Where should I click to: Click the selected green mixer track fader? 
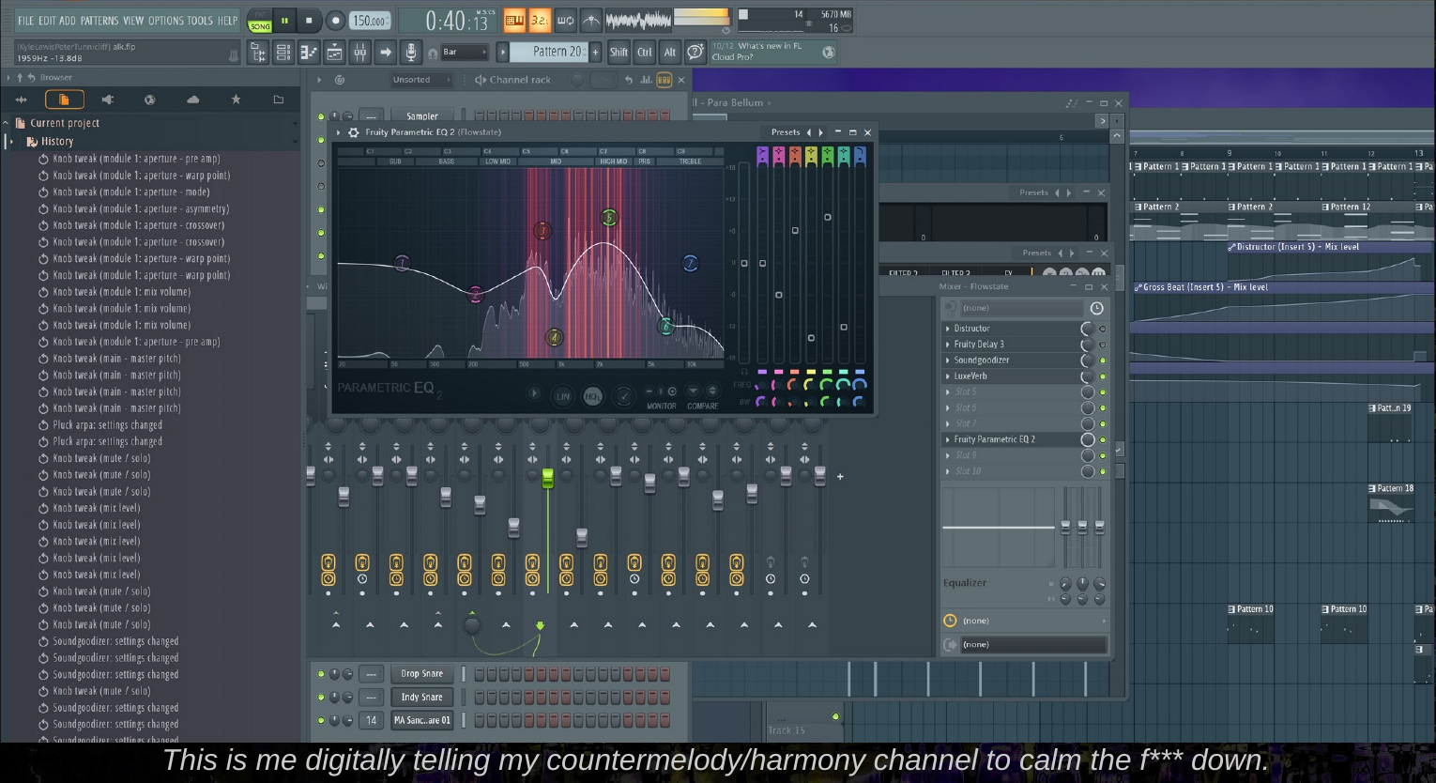click(x=548, y=479)
